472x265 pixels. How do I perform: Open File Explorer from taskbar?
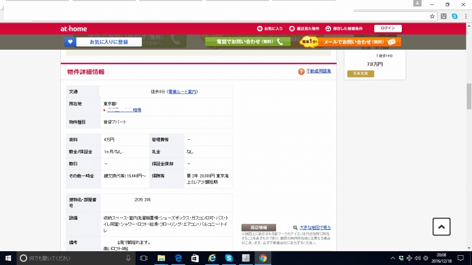click(x=161, y=258)
